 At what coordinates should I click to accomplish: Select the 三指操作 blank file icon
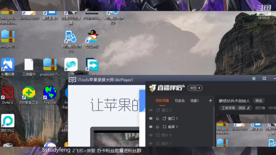pos(29,67)
